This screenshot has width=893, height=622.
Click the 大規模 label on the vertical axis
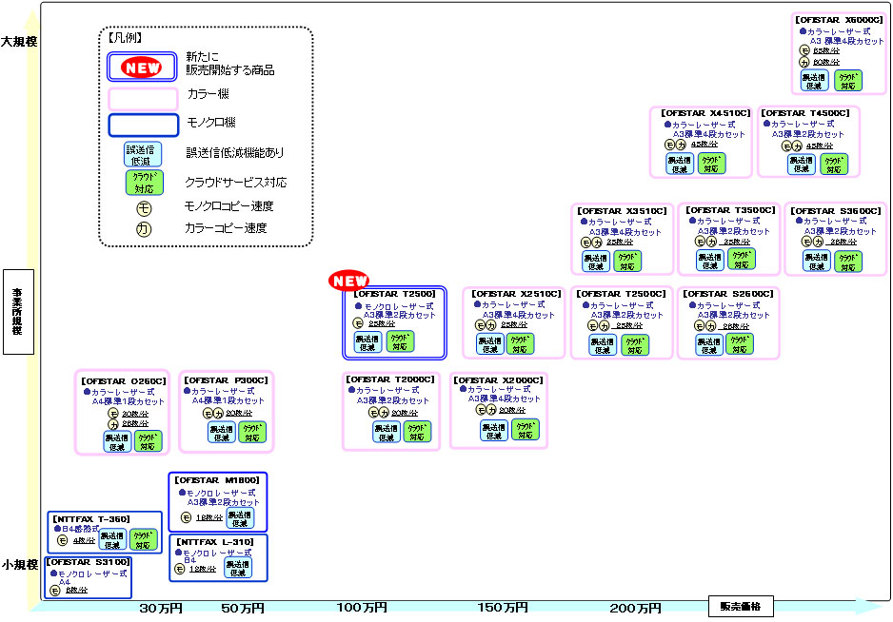[19, 42]
